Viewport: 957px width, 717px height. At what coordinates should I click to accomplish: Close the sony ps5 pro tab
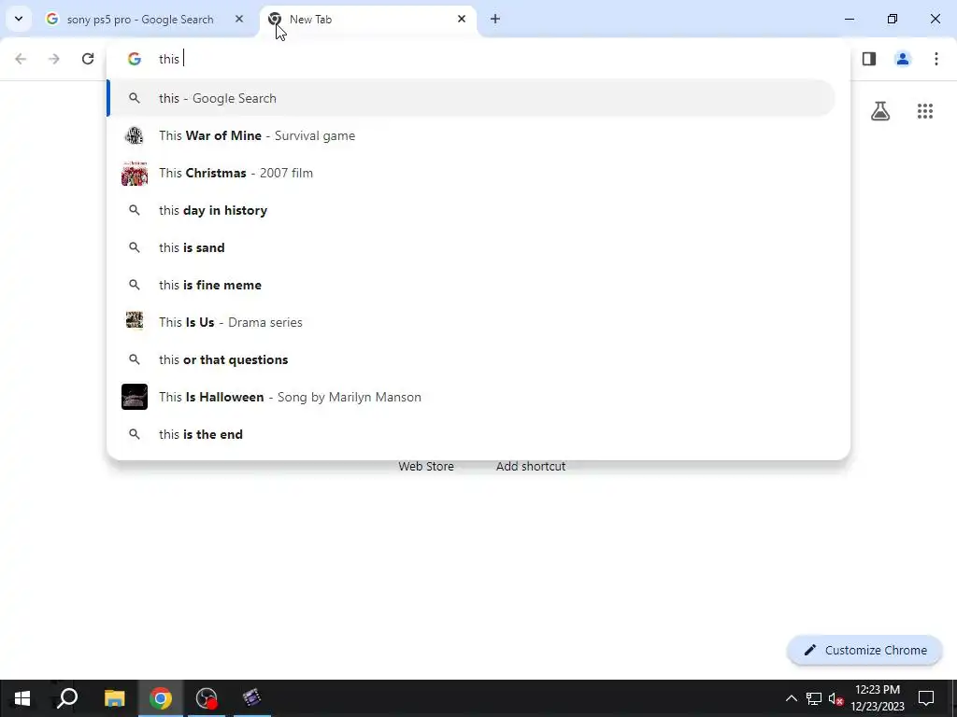coord(239,19)
